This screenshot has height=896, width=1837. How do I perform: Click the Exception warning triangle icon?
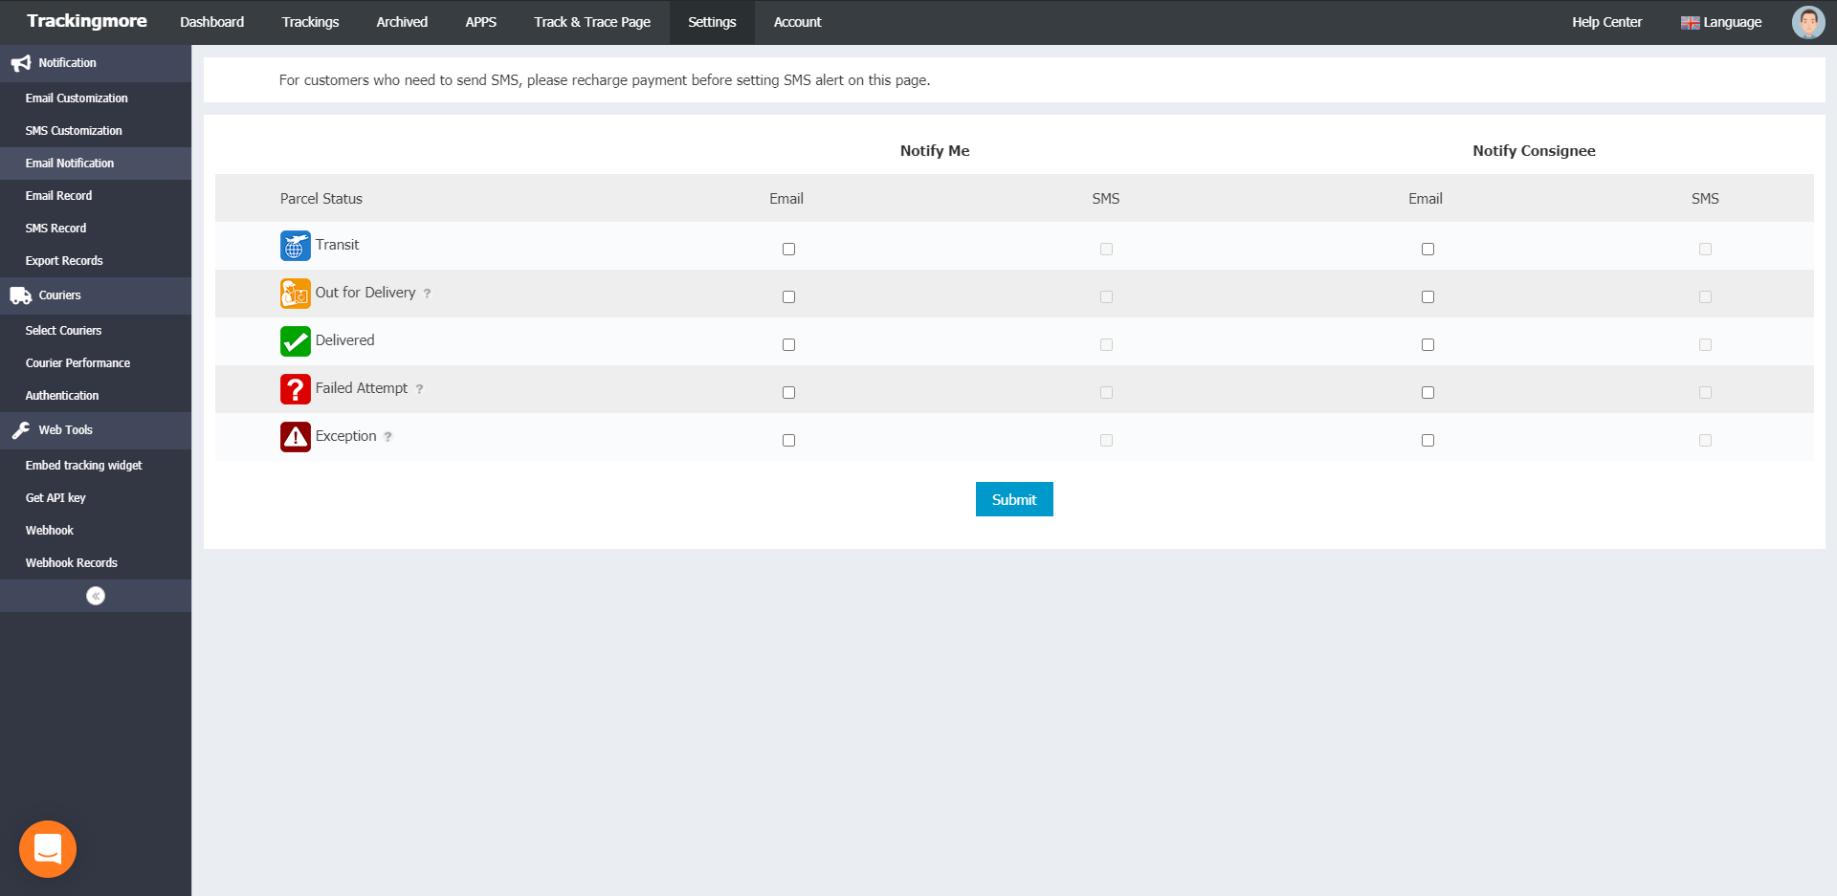click(296, 437)
